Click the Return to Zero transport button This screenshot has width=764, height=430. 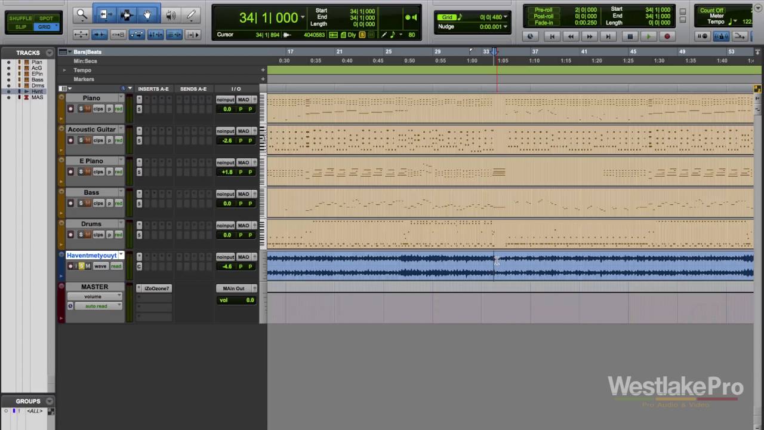tap(552, 36)
